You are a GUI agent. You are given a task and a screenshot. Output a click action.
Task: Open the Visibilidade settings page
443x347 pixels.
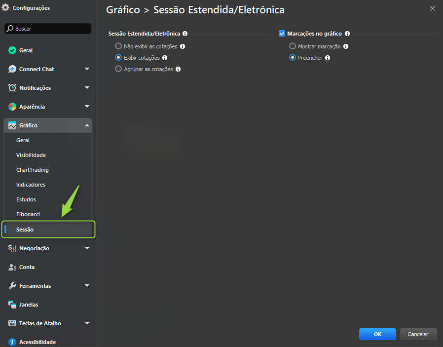(31, 155)
